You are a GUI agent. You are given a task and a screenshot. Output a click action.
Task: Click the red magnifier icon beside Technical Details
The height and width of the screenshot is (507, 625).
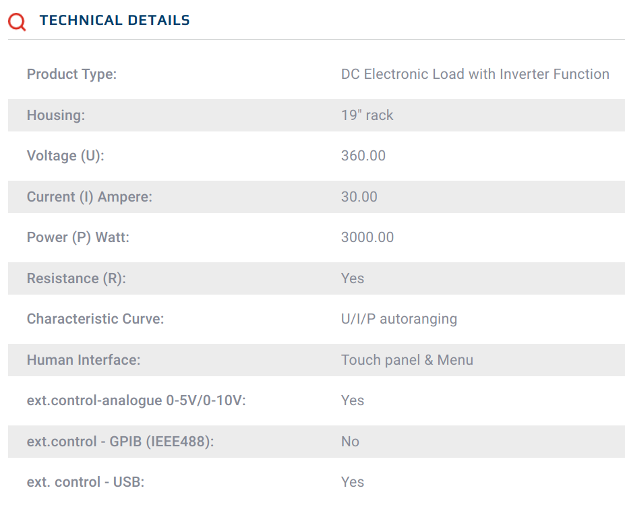tap(17, 22)
